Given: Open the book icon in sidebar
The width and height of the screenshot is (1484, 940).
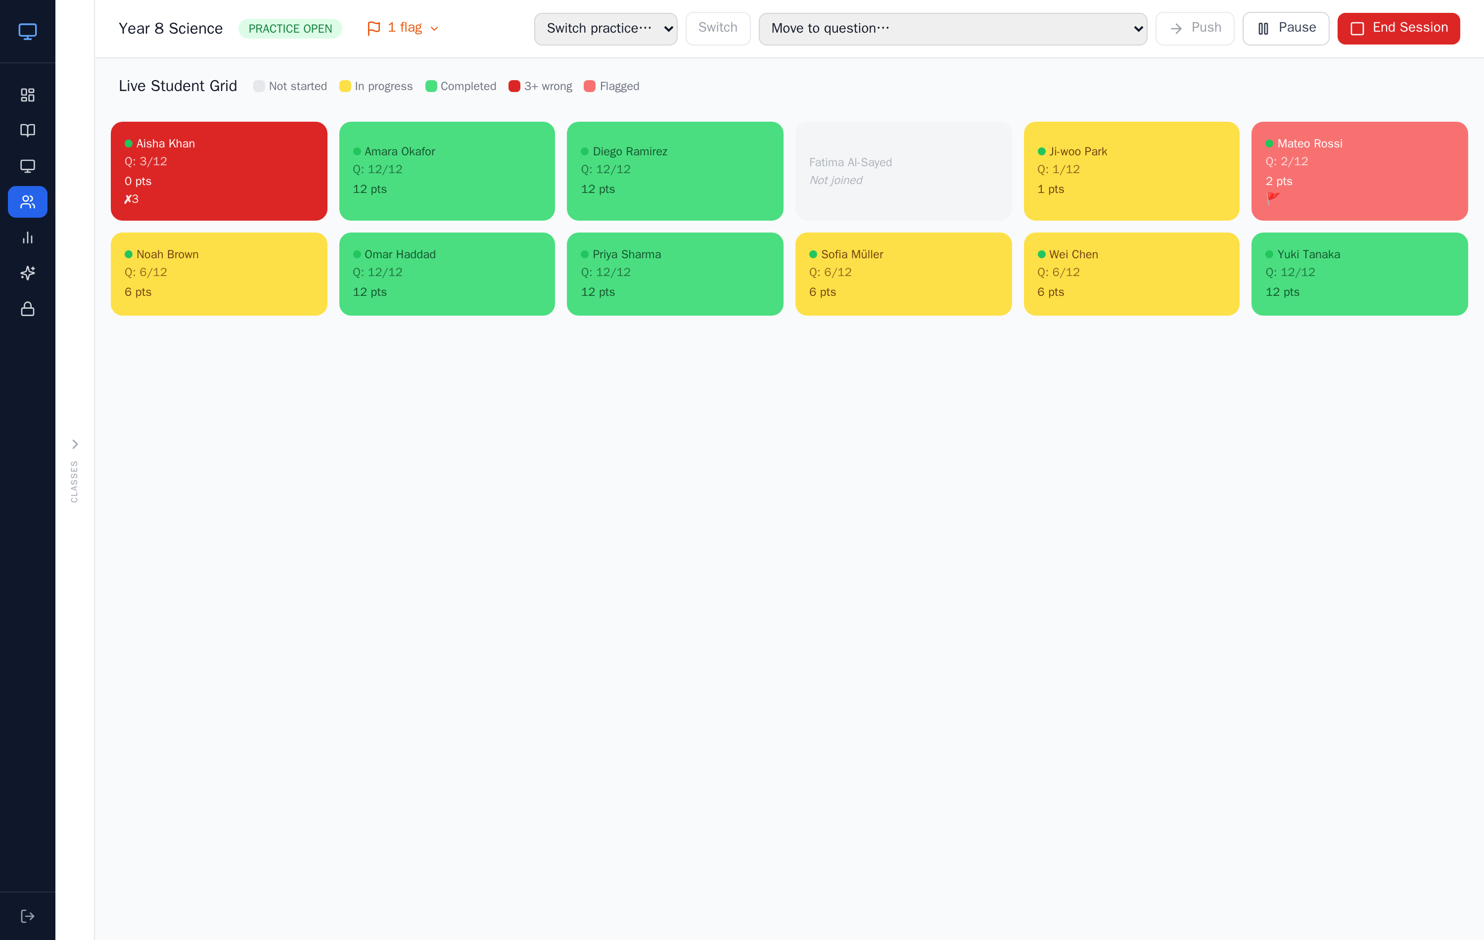Looking at the screenshot, I should coord(28,131).
